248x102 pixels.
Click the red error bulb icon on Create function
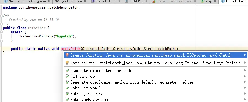(67, 55)
